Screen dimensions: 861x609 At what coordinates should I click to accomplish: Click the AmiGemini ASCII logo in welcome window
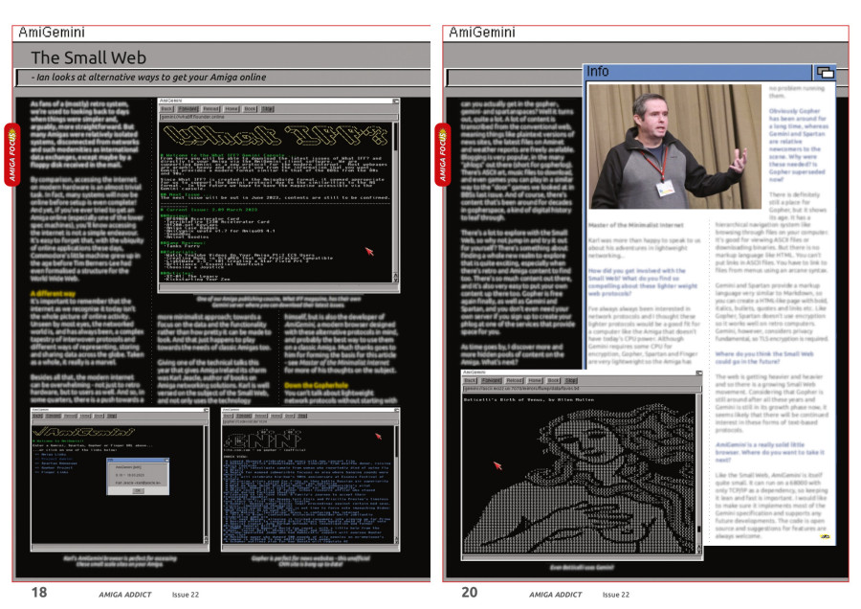tap(83, 432)
